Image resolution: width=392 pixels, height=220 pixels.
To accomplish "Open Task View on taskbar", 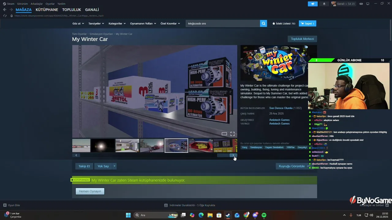I will (x=183, y=215).
